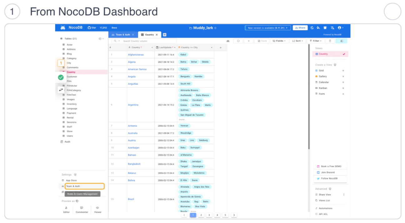Image resolution: width=405 pixels, height=223 pixels.
Task: Switch to the Team & Auth tab
Action: (x=121, y=35)
